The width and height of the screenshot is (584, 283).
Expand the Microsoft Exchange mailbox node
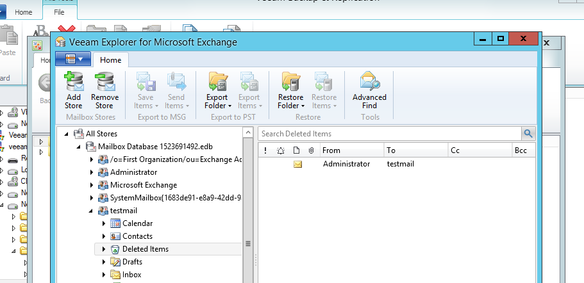[x=92, y=185]
